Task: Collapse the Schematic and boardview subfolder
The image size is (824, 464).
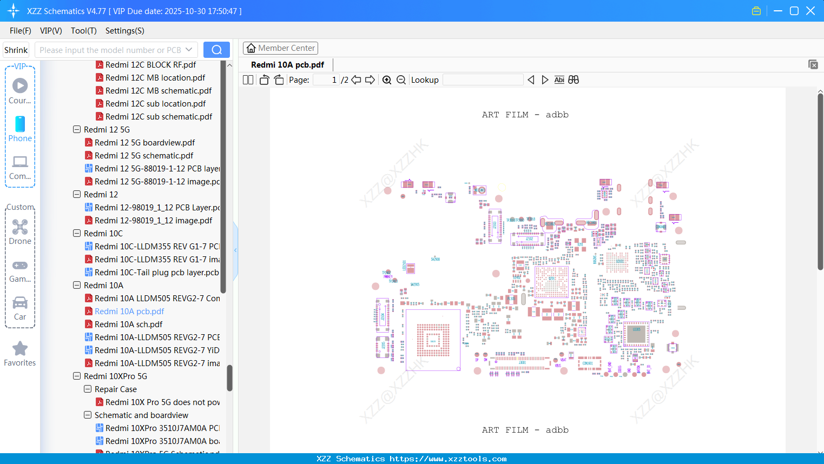Action: (x=88, y=415)
